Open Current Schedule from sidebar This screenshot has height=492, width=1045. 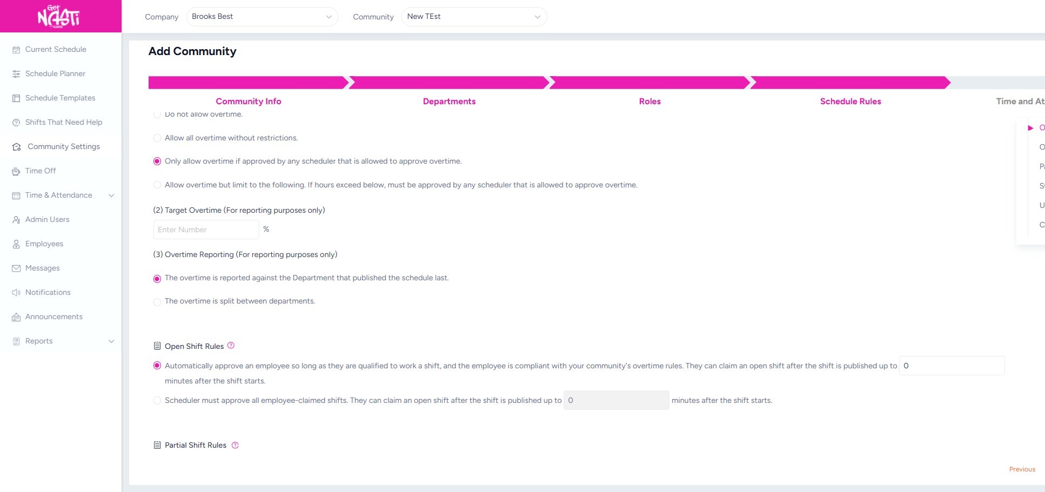[x=56, y=50]
